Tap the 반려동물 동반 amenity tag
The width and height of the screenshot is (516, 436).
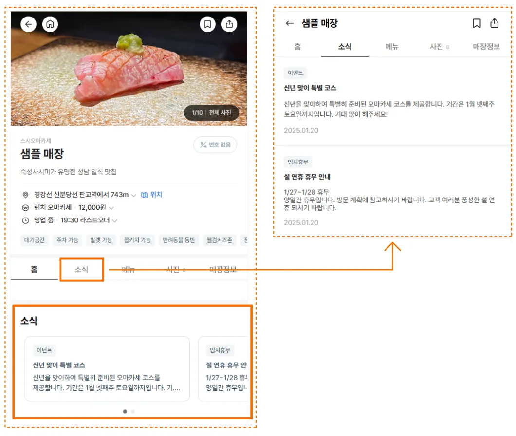179,240
